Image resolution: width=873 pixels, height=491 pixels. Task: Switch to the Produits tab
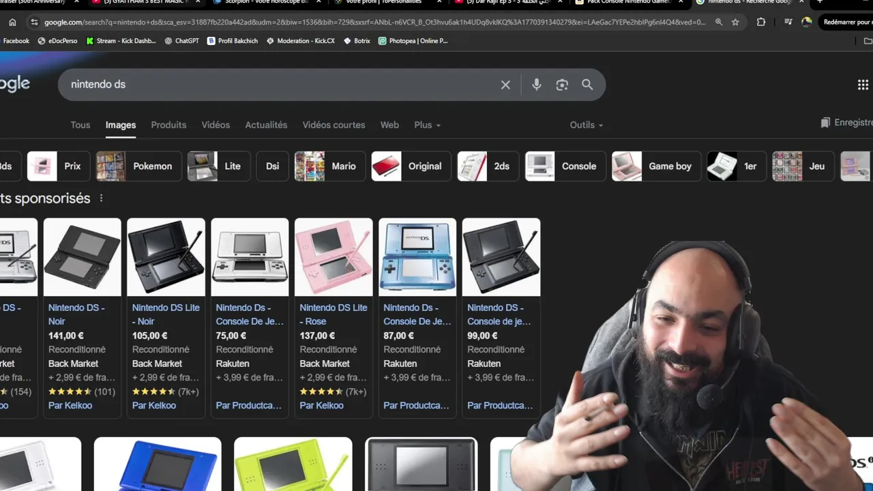pyautogui.click(x=168, y=125)
